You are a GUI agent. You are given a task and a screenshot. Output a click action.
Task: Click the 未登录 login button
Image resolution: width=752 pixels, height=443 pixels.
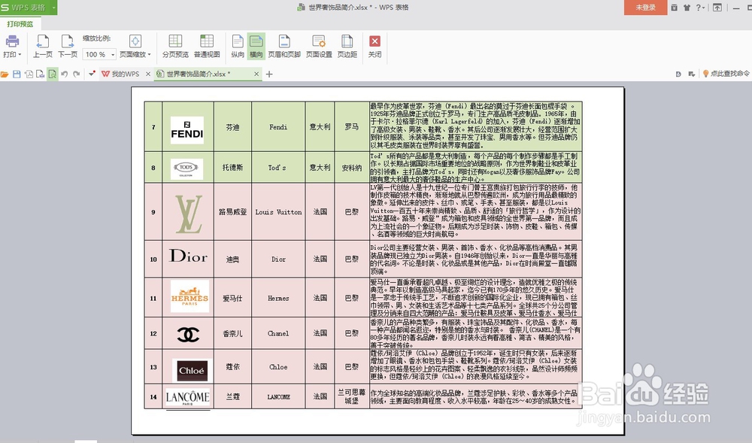645,8
